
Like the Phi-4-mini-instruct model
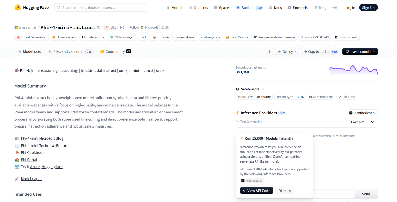(111, 27)
